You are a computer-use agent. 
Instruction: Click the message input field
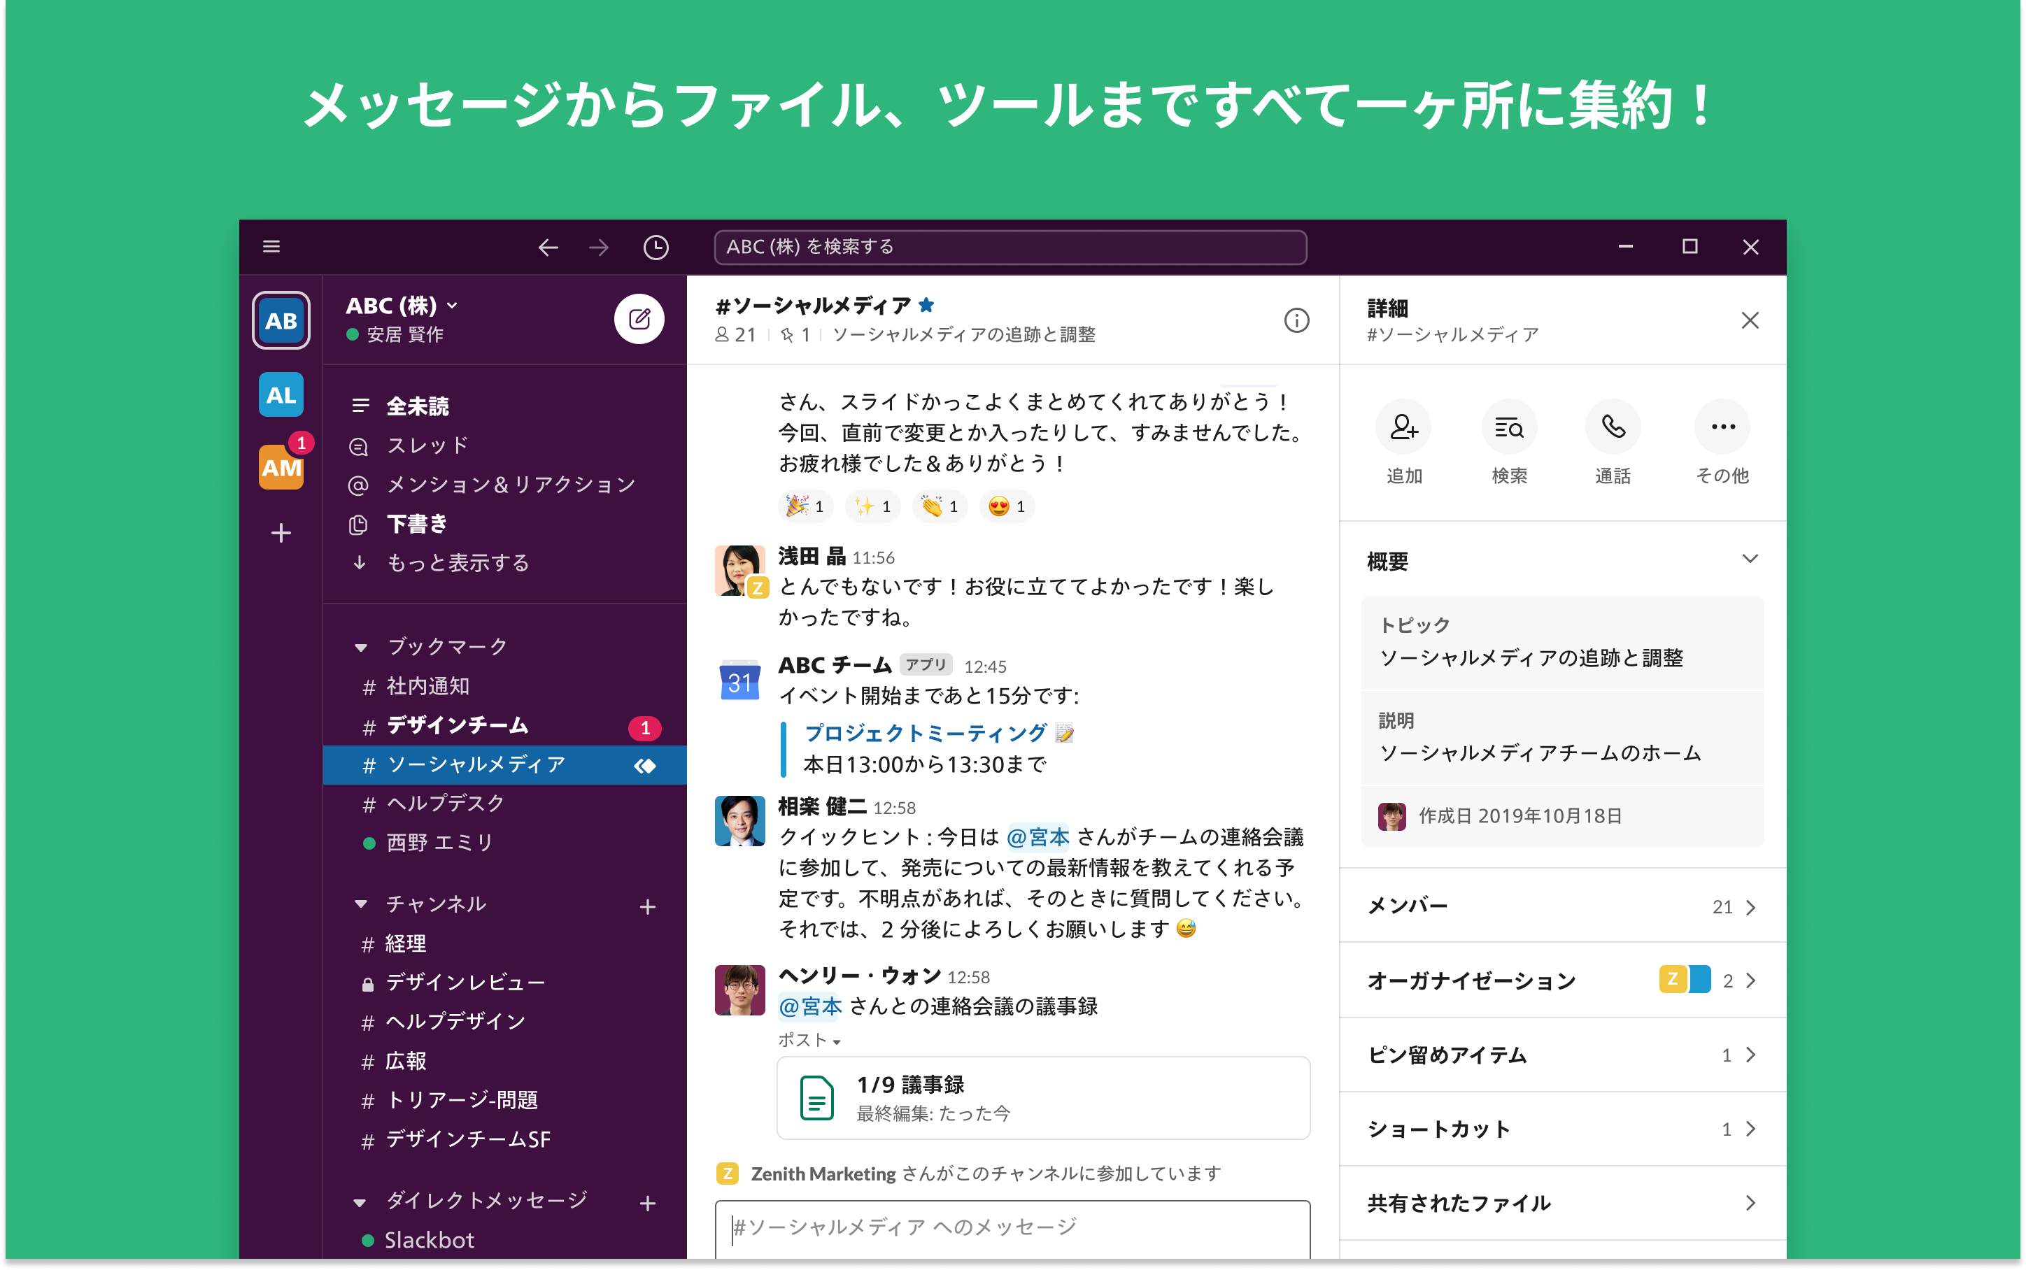coord(1012,1227)
